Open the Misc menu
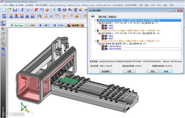 [x=159, y=5]
